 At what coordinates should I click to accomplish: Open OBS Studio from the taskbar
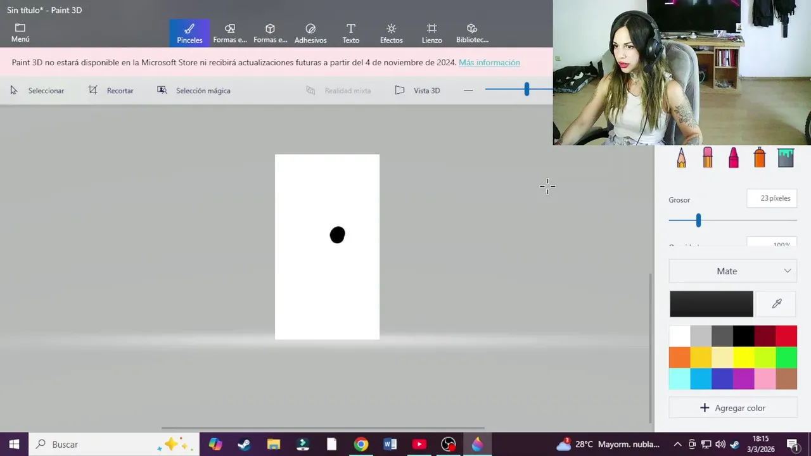pos(448,445)
